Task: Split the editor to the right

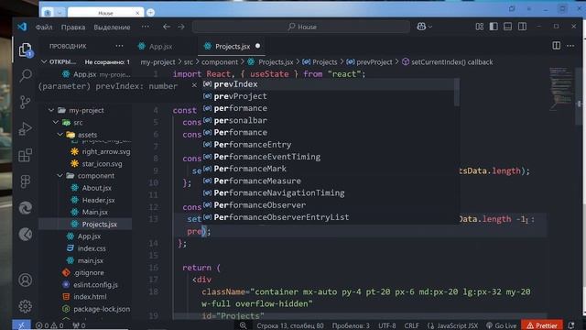Action: (556, 46)
